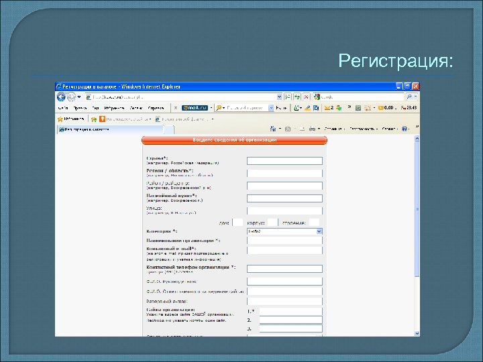The height and width of the screenshot is (362, 483).
Task: Open the Категория dropdown list
Action: [284, 231]
